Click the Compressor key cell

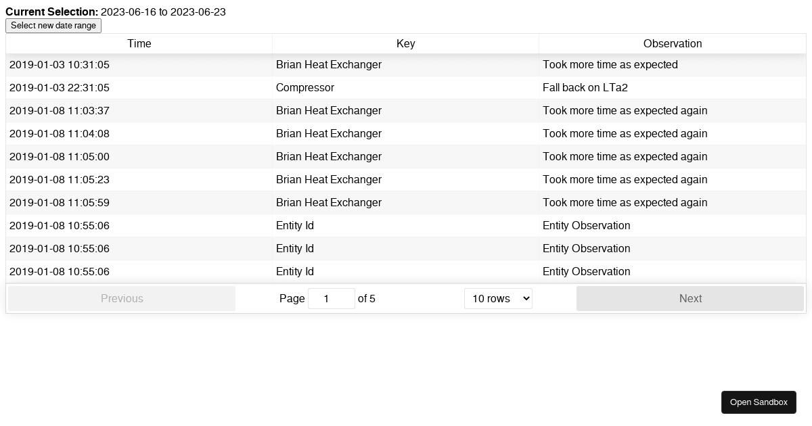(406, 88)
